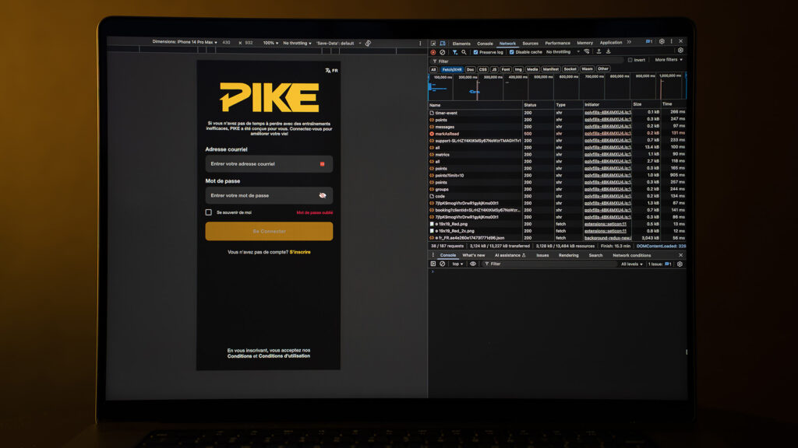This screenshot has width=798, height=448.
Task: Open drawer three-dot menu beside Console tab
Action: click(433, 255)
